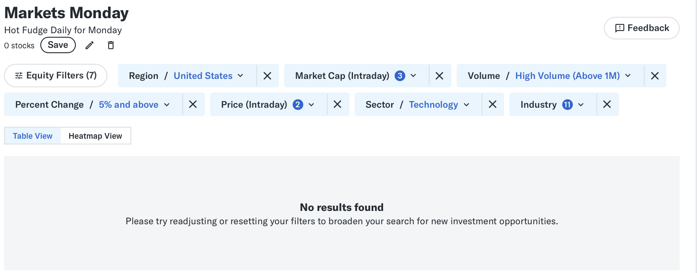Click the Save button
This screenshot has width=697, height=273.
[x=58, y=45]
